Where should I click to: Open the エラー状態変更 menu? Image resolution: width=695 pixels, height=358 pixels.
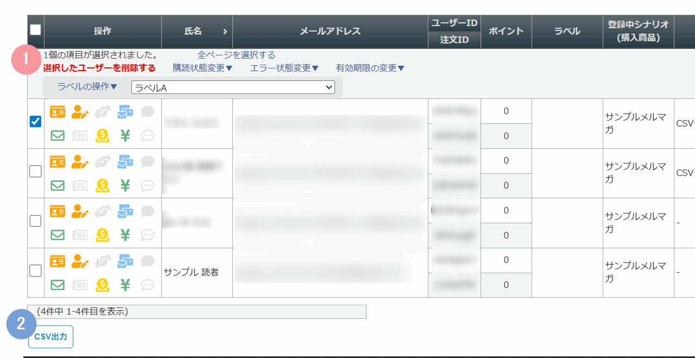tap(285, 68)
